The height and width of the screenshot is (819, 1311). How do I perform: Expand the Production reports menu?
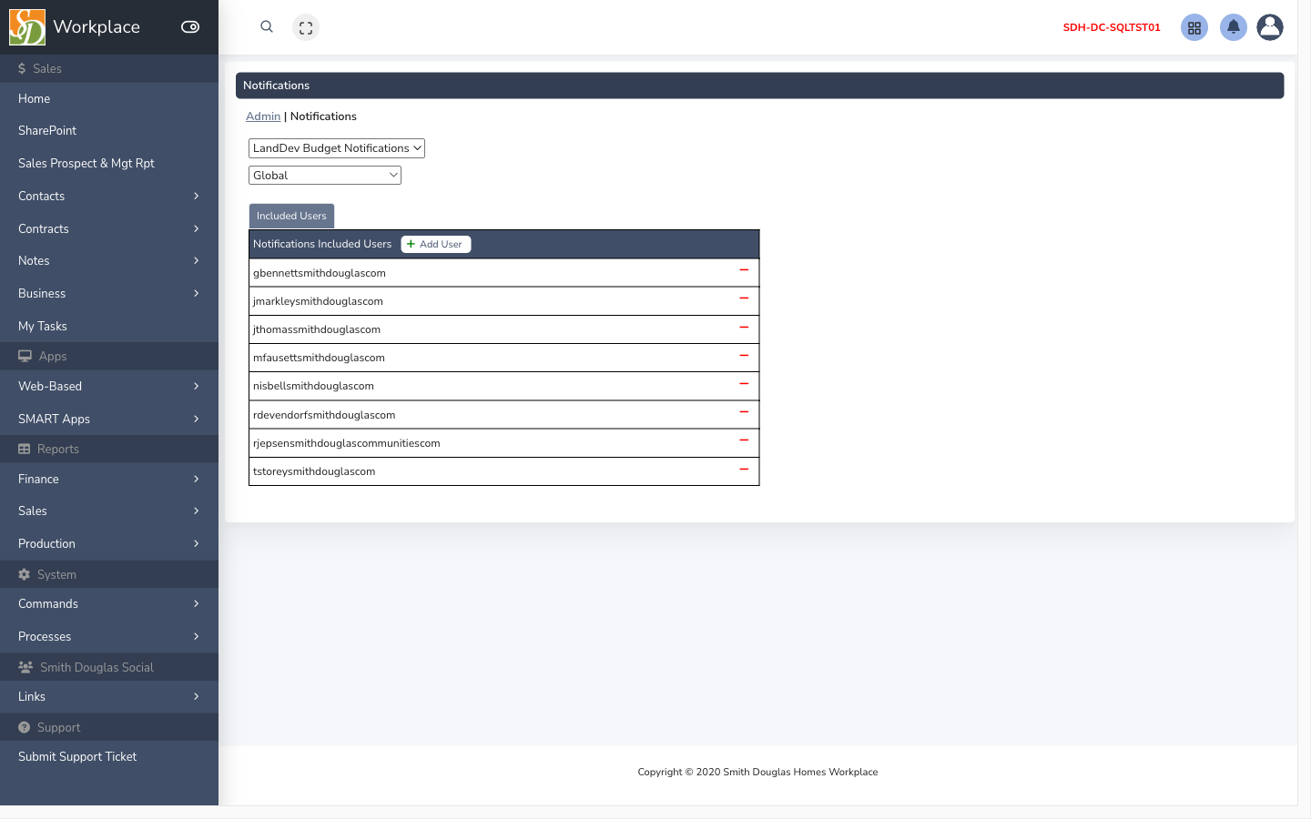point(109,544)
